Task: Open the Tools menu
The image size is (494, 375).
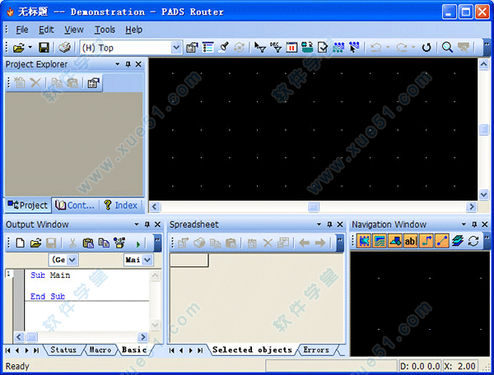Action: click(x=105, y=30)
